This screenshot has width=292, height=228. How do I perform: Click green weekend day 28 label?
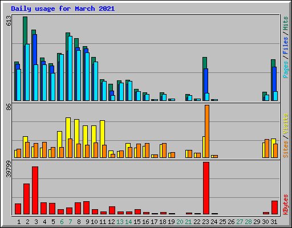click(248, 222)
